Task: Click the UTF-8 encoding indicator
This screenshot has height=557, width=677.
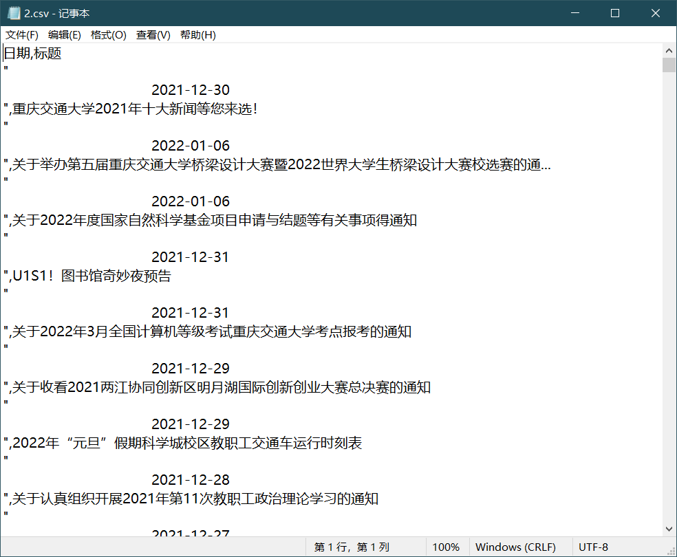Action: coord(593,547)
